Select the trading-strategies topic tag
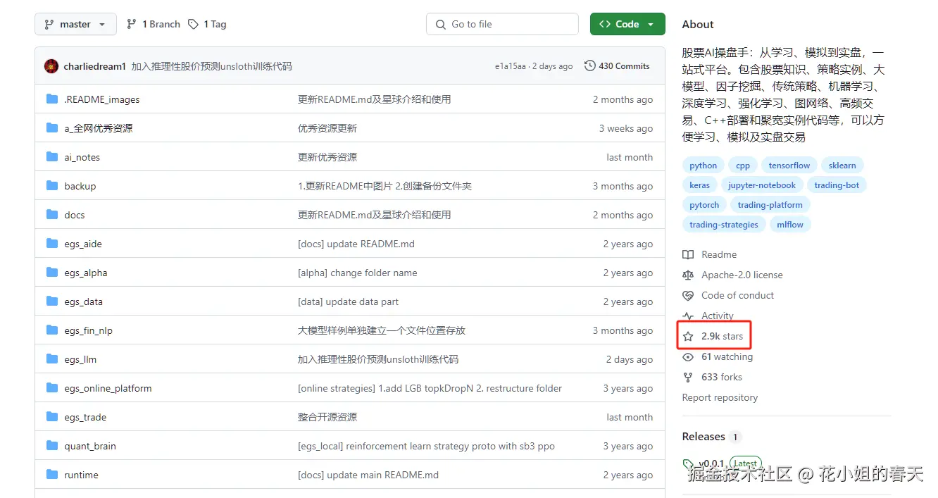Screen dimensions: 938x498 click(x=724, y=225)
